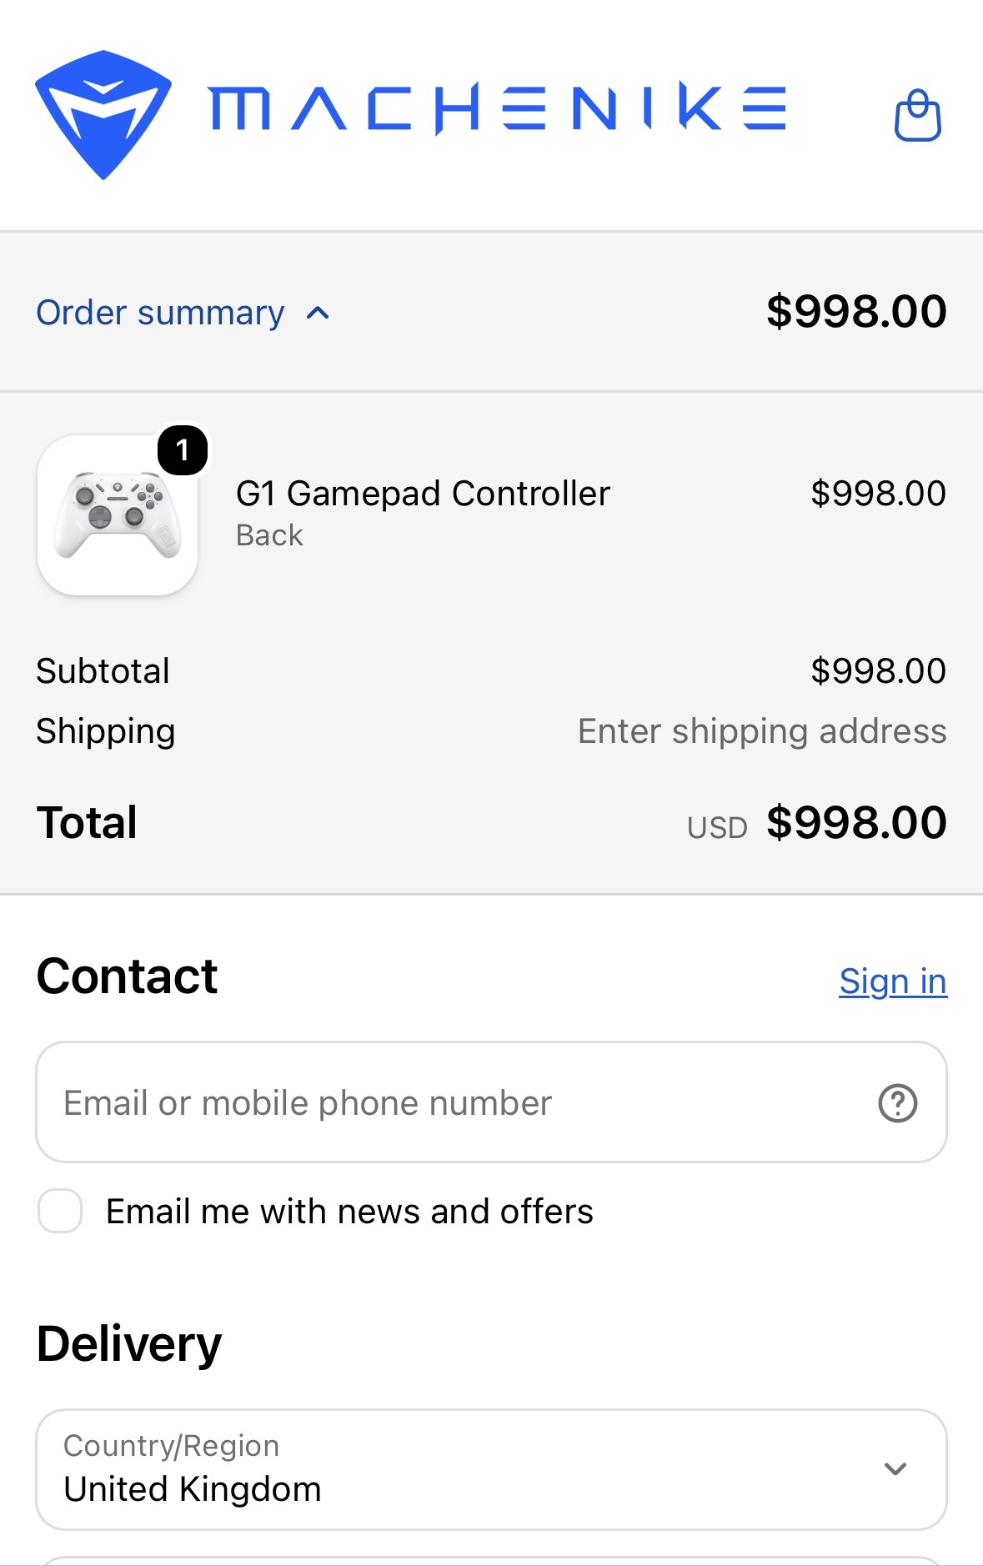Image resolution: width=983 pixels, height=1566 pixels.
Task: Click the Back variant label
Action: tap(269, 535)
